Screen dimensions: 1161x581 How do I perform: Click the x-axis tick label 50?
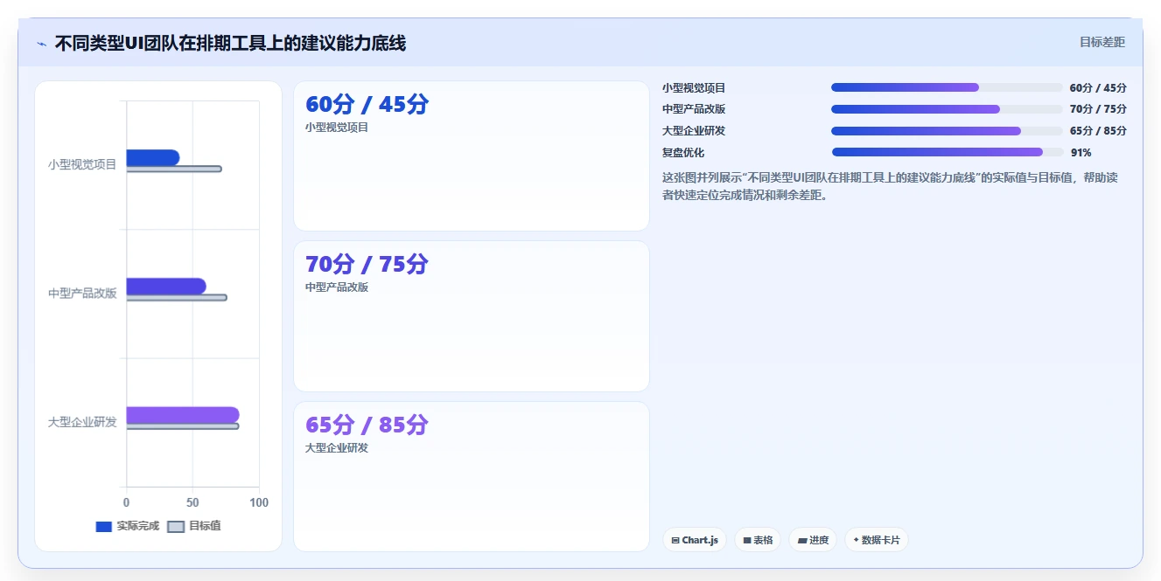point(192,502)
